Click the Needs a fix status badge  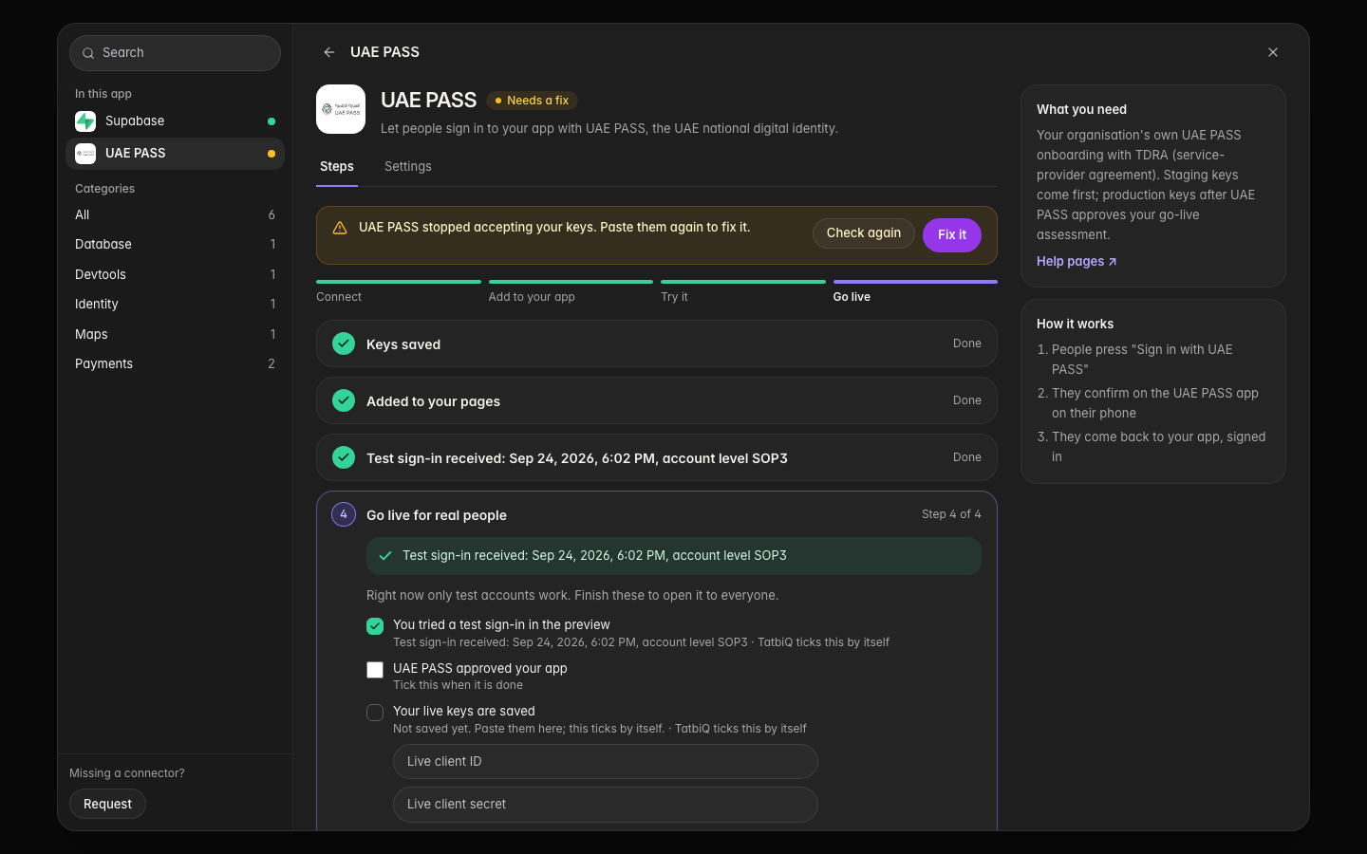532,101
